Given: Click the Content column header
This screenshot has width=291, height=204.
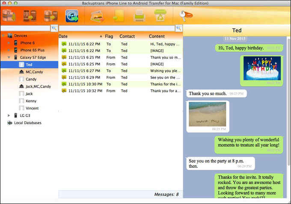Looking at the screenshot, I should tap(157, 36).
